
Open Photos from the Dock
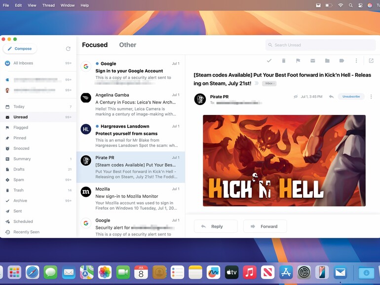(x=105, y=272)
